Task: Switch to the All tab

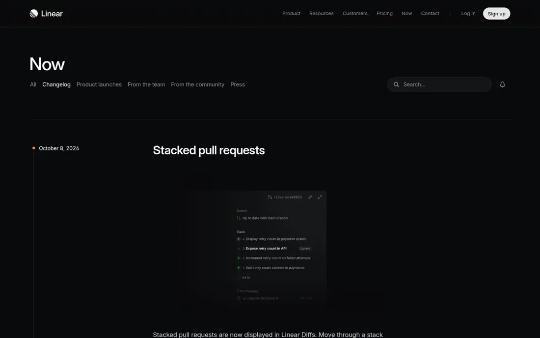Action: [x=33, y=84]
